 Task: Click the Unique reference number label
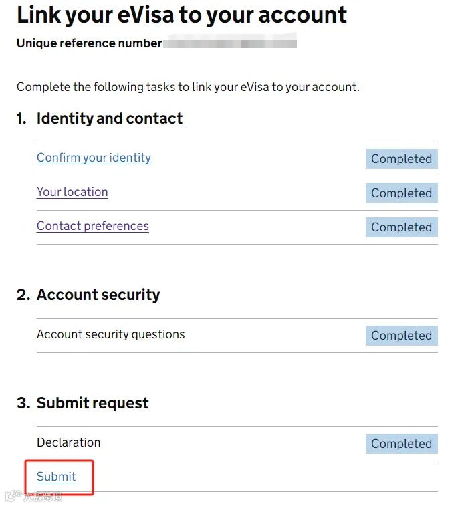[89, 43]
